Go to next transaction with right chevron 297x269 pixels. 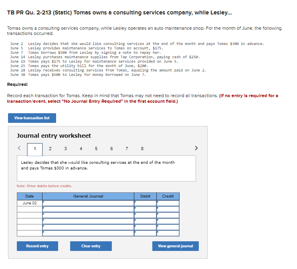196,148
